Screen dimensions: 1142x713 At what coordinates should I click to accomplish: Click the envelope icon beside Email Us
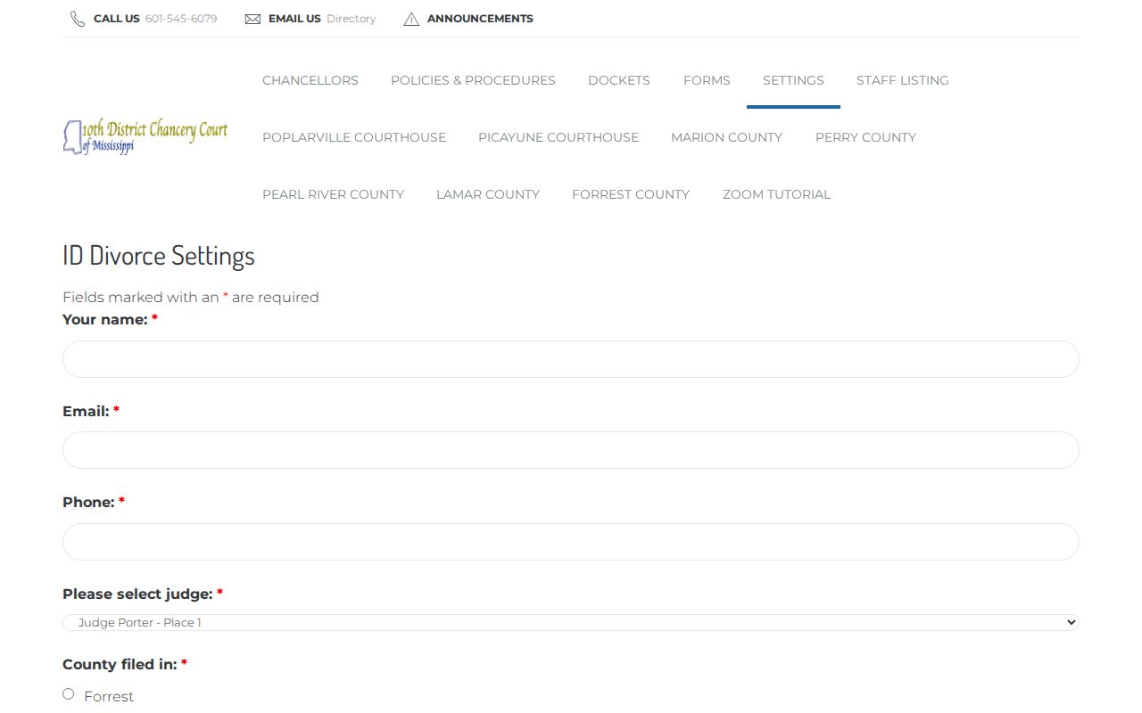point(252,19)
